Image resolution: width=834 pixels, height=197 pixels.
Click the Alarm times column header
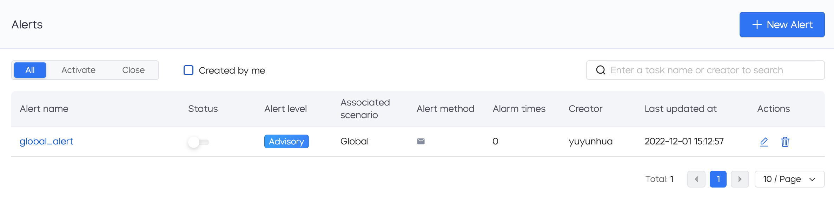point(519,109)
